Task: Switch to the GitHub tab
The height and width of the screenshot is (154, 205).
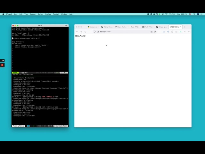Action: tap(161, 27)
